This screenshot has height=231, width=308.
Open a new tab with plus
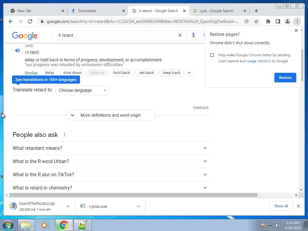click(x=256, y=11)
